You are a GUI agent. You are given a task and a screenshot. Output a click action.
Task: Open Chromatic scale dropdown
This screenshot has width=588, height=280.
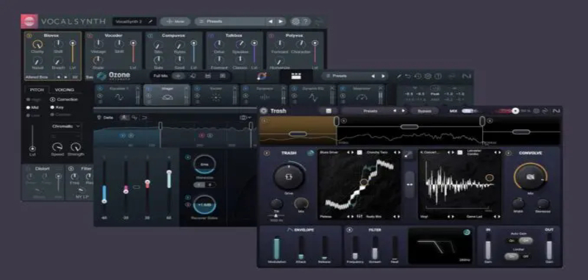pos(66,126)
